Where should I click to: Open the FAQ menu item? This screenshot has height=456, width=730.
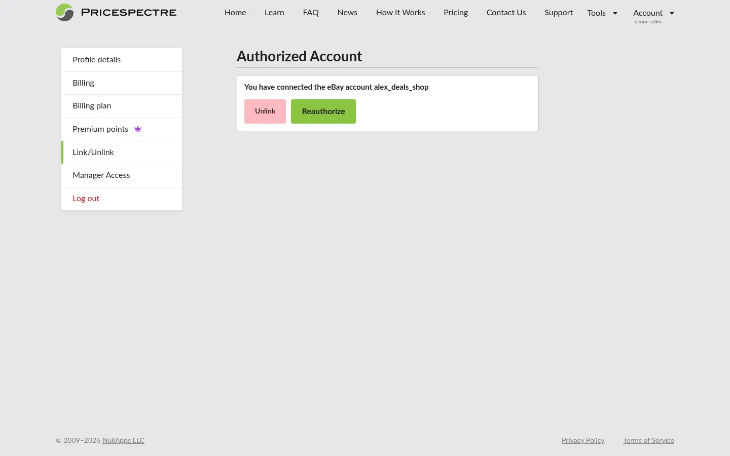pyautogui.click(x=311, y=13)
